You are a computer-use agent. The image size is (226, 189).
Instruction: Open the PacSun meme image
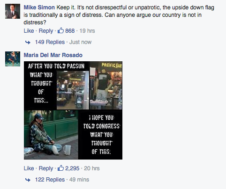[x=73, y=110]
